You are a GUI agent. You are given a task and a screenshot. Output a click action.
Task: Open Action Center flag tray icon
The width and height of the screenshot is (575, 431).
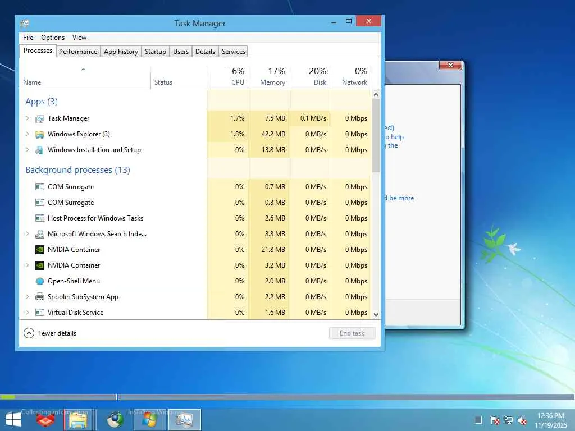click(x=495, y=420)
